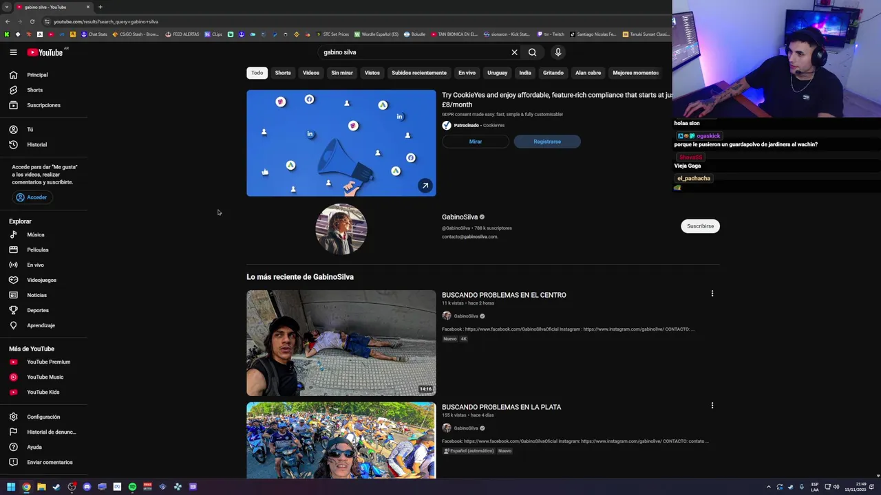The width and height of the screenshot is (881, 495).
Task: Select the Uruguay filter chip
Action: coord(497,73)
